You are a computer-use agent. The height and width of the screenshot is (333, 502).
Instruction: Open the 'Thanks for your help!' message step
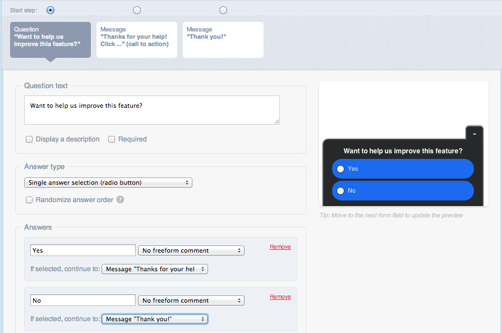(x=137, y=40)
